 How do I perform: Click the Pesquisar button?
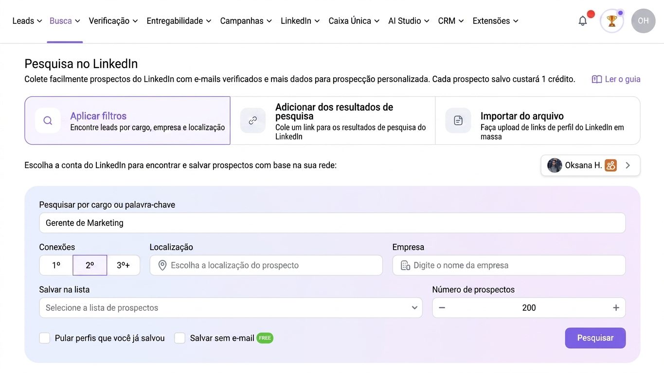click(595, 338)
